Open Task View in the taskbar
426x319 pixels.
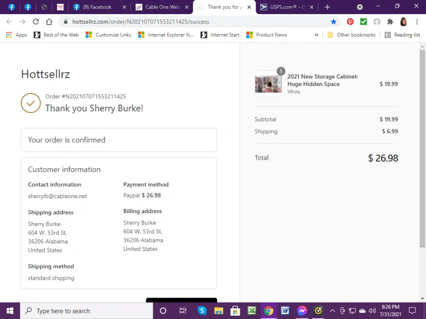click(183, 311)
